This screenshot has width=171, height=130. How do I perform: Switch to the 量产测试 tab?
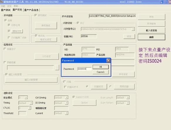click(x=6, y=10)
